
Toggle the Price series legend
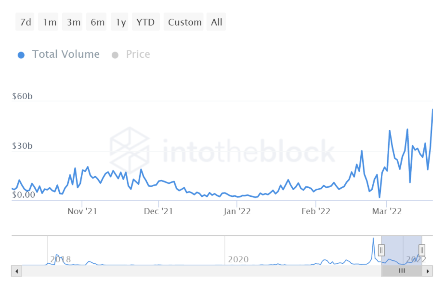[138, 54]
